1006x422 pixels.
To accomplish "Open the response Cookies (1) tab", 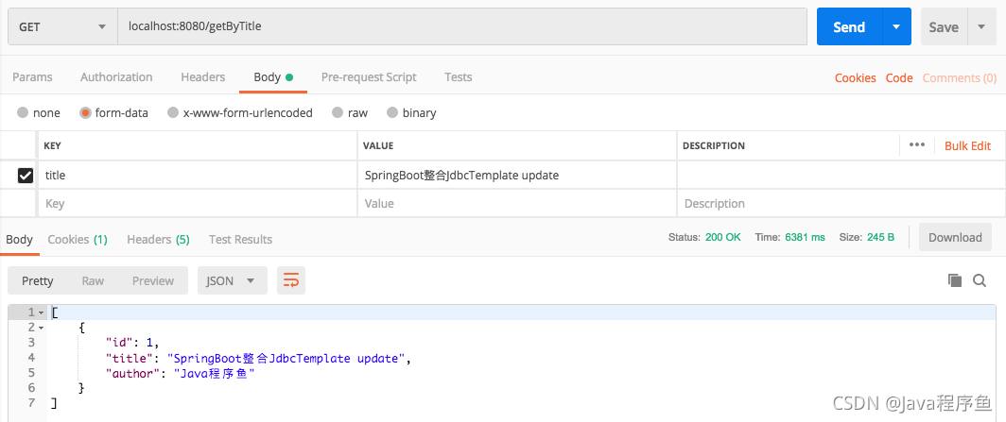I will (78, 239).
